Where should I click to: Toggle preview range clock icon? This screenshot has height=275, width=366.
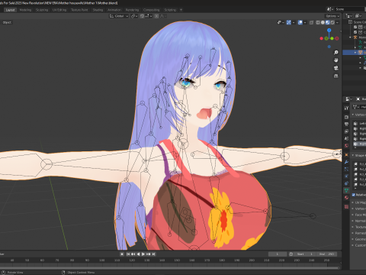pyautogui.click(x=291, y=254)
